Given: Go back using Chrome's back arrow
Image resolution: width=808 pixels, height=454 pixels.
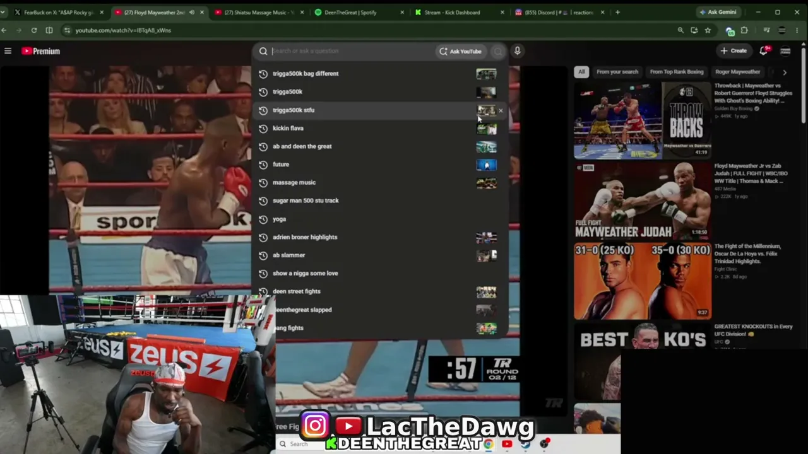Looking at the screenshot, I should click(4, 30).
